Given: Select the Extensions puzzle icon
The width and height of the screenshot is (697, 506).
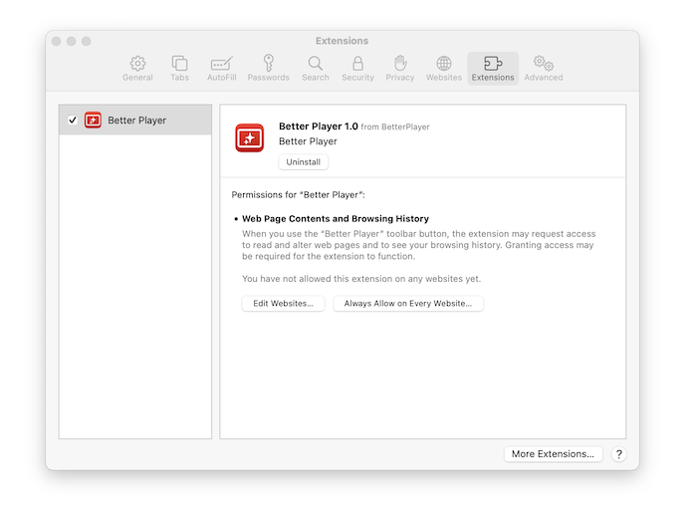Looking at the screenshot, I should [493, 63].
